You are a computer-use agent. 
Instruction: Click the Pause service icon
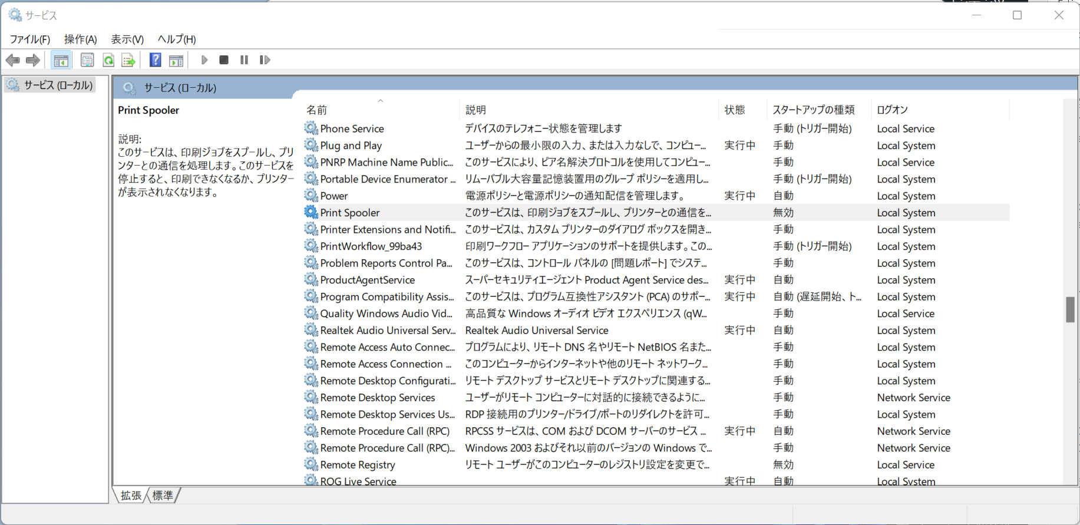tap(244, 60)
